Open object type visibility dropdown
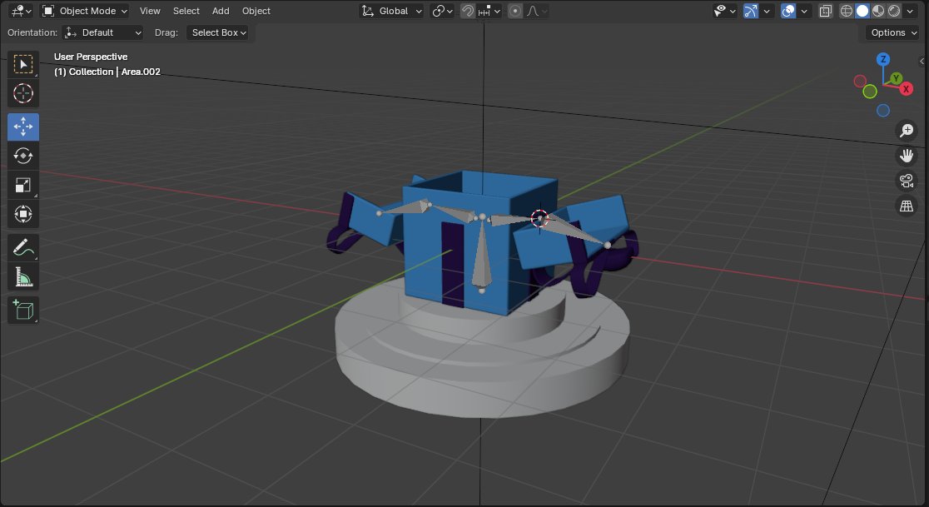Image resolution: width=929 pixels, height=507 pixels. 724,11
